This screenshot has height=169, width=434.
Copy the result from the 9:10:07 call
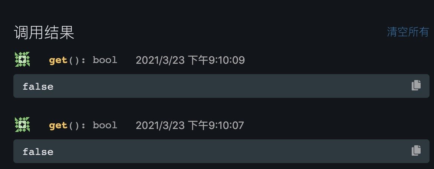pyautogui.click(x=416, y=150)
